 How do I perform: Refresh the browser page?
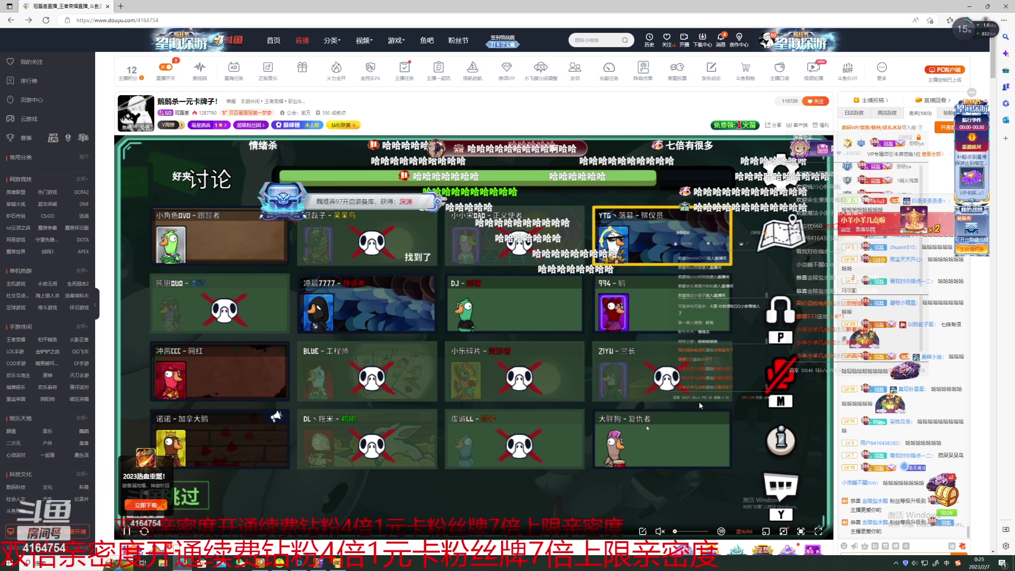(x=46, y=20)
